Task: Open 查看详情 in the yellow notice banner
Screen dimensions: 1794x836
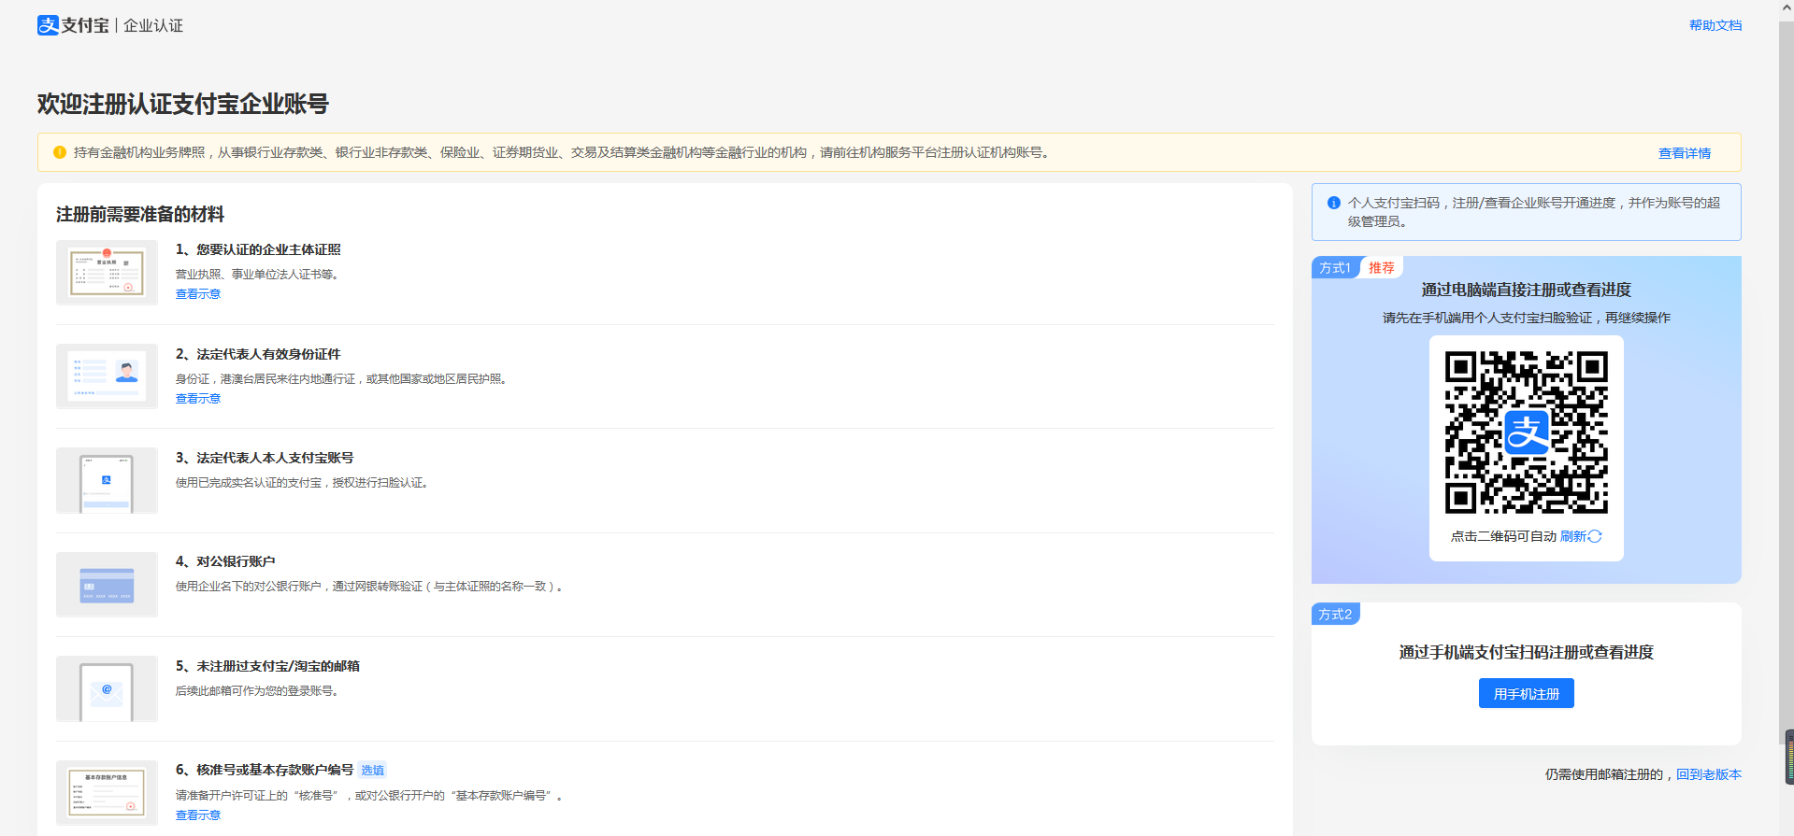Action: tap(1684, 153)
